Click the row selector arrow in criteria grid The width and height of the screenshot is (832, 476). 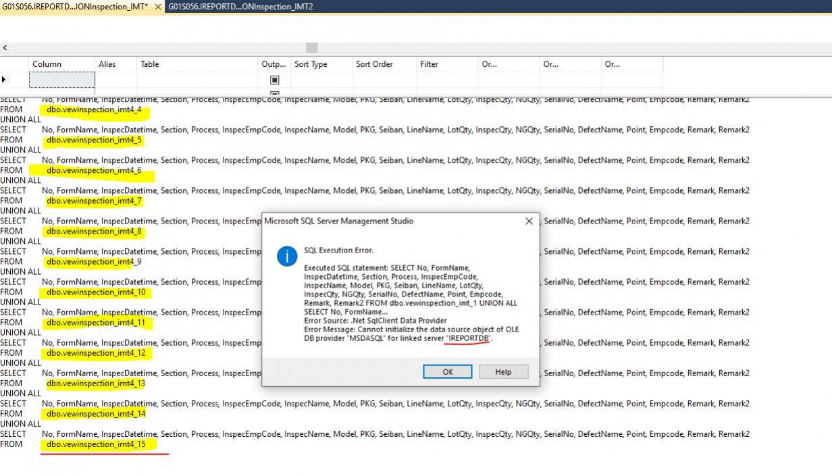(4, 80)
